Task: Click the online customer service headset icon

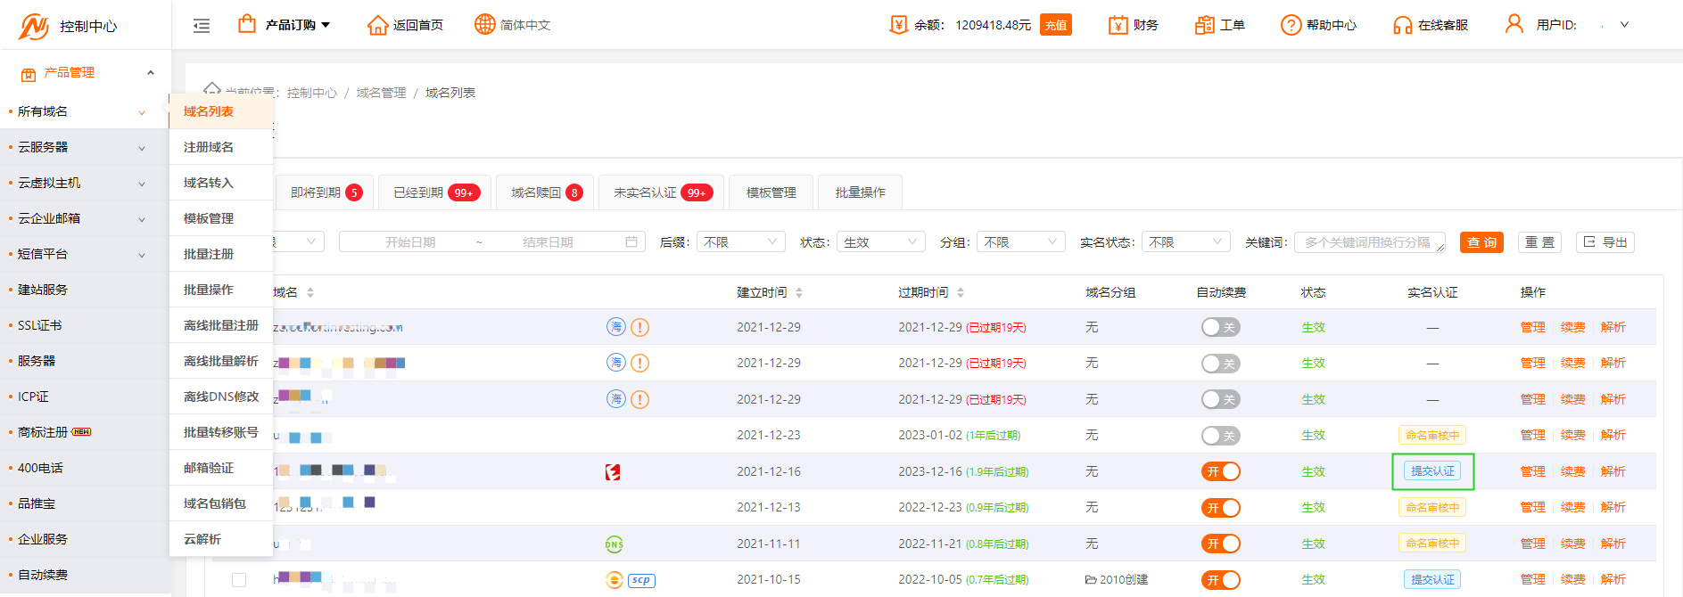Action: [1402, 25]
